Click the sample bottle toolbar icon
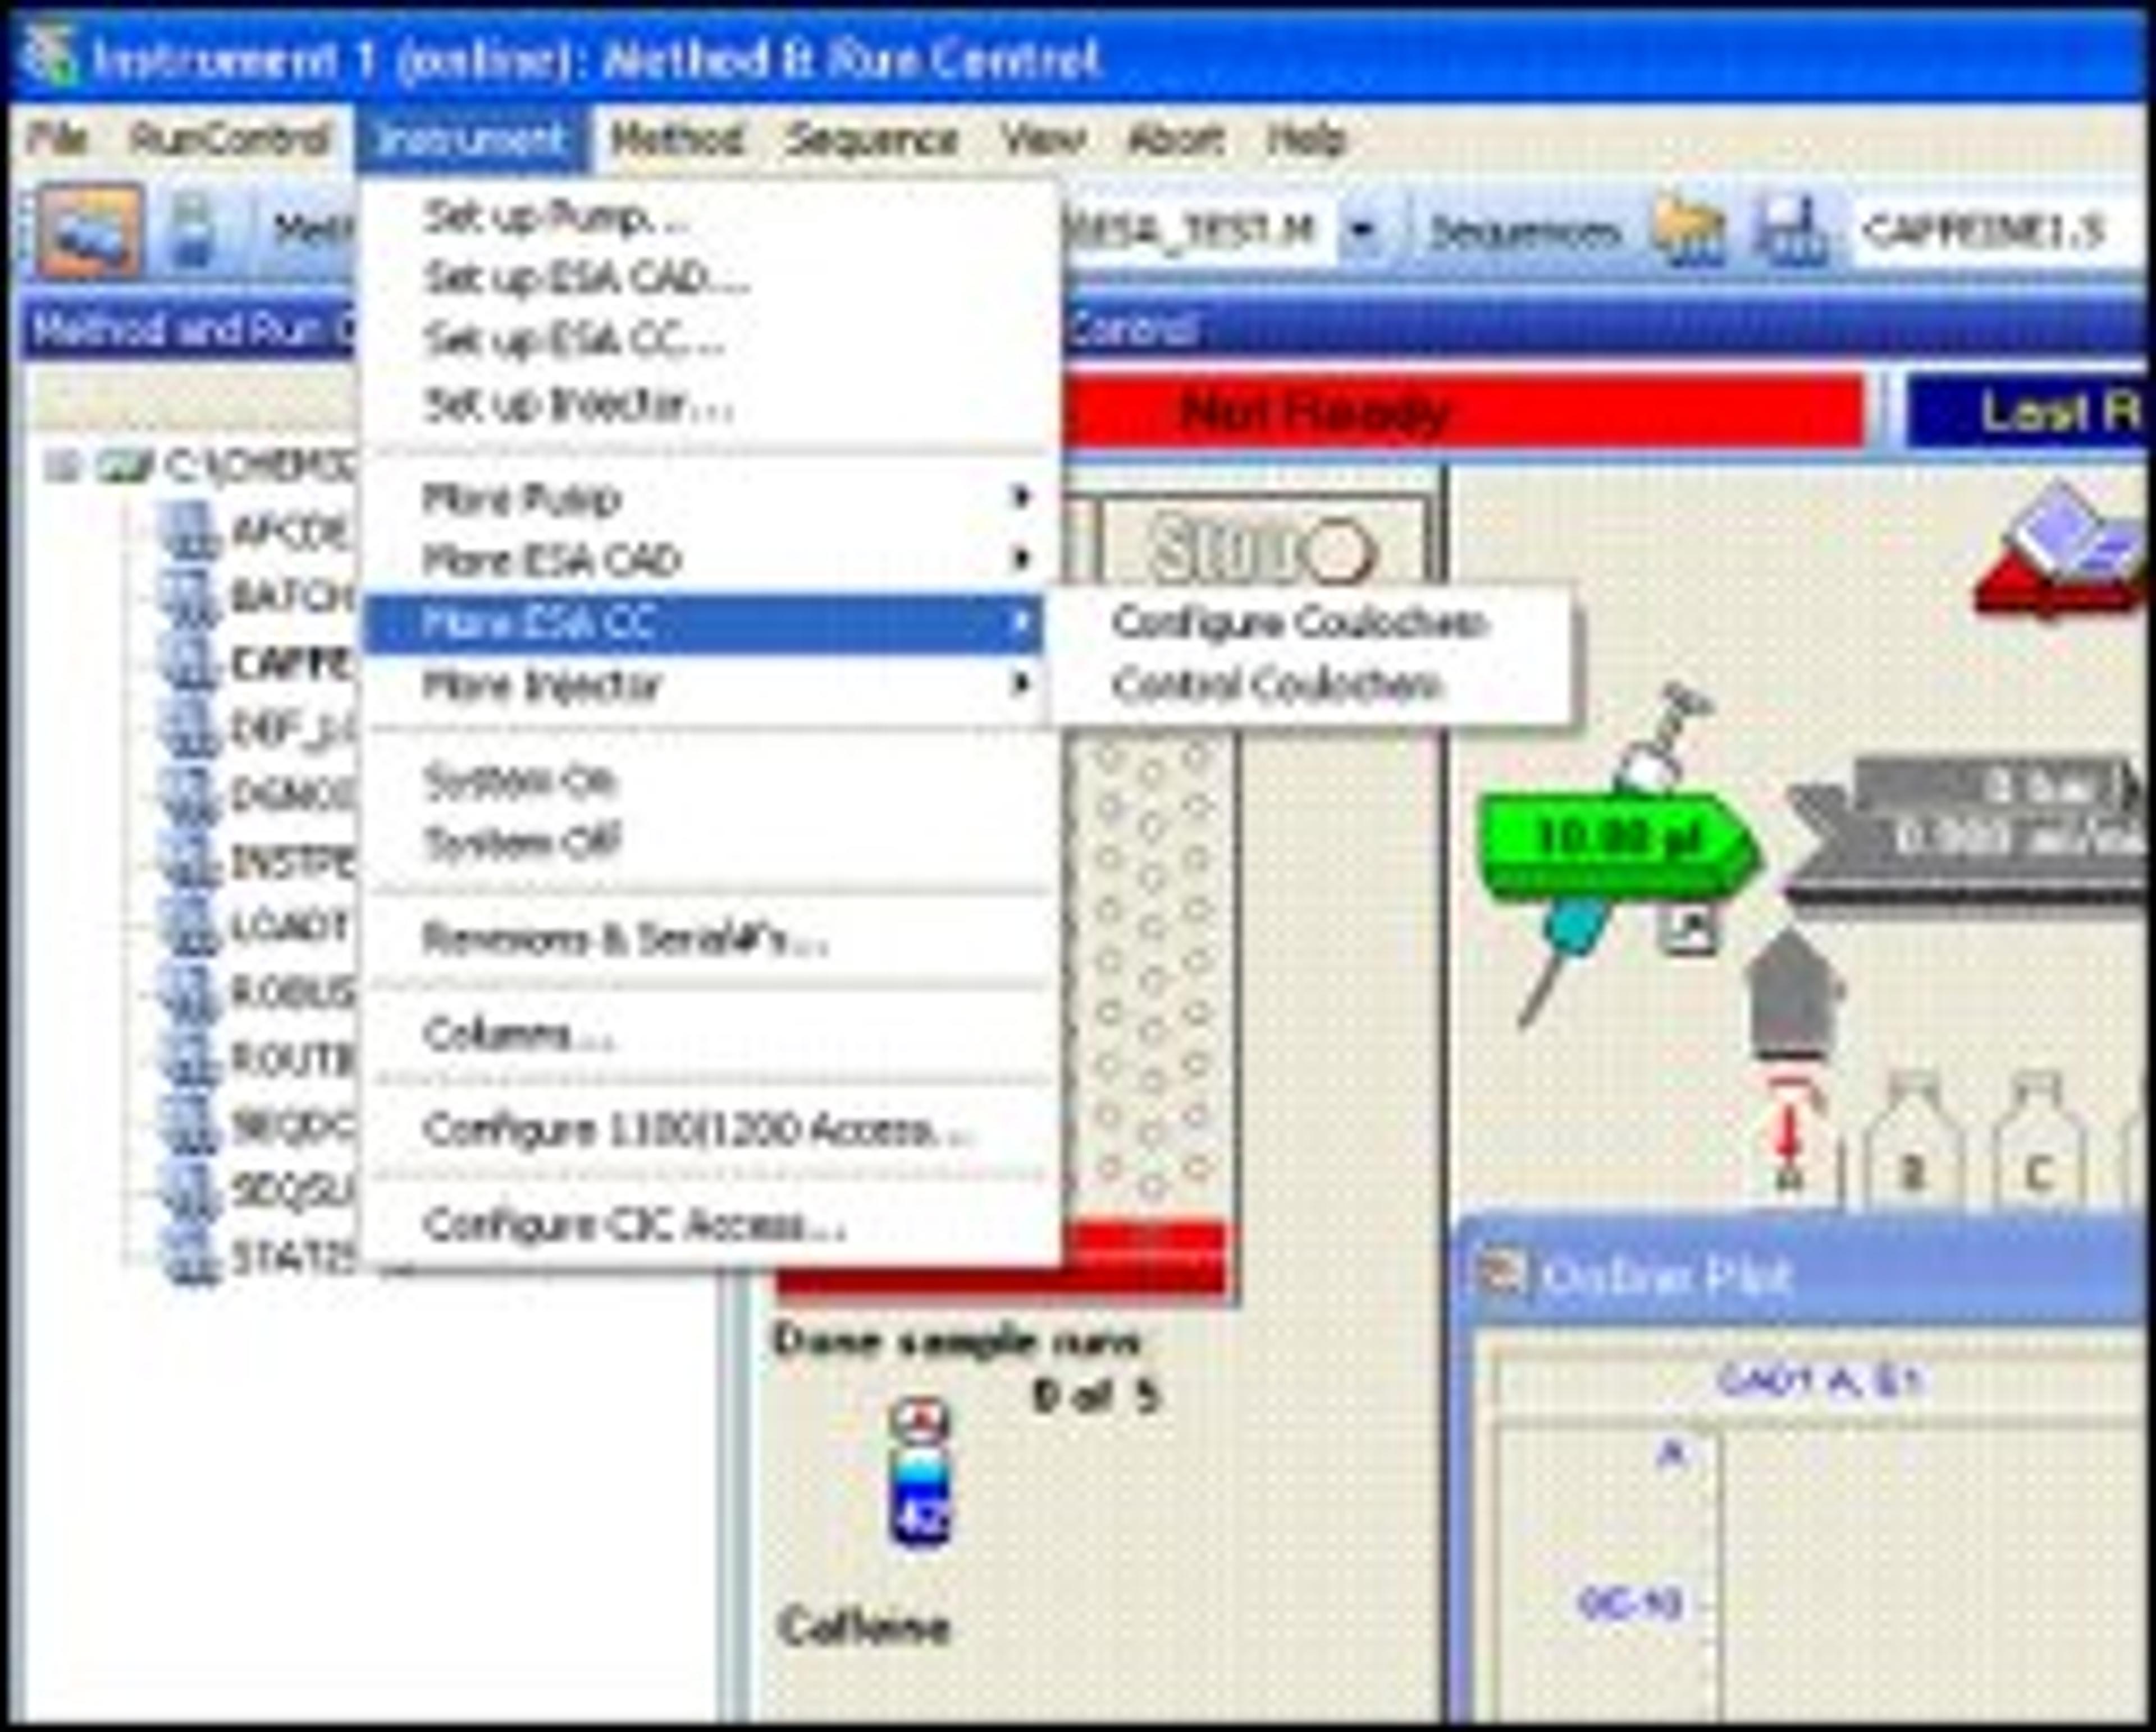This screenshot has height=1732, width=2156. click(193, 231)
